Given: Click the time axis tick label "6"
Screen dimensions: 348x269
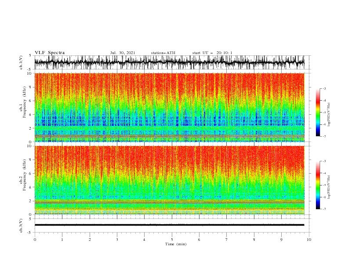Looking at the screenshot, I should tap(199, 240).
